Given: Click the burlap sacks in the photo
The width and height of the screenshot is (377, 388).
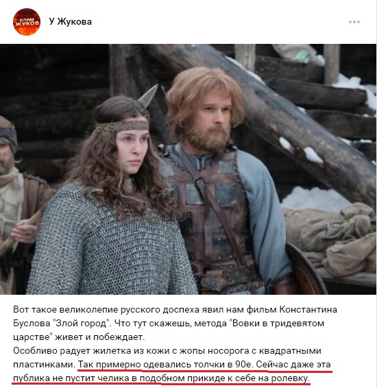Looking at the screenshot, I should click(332, 238).
